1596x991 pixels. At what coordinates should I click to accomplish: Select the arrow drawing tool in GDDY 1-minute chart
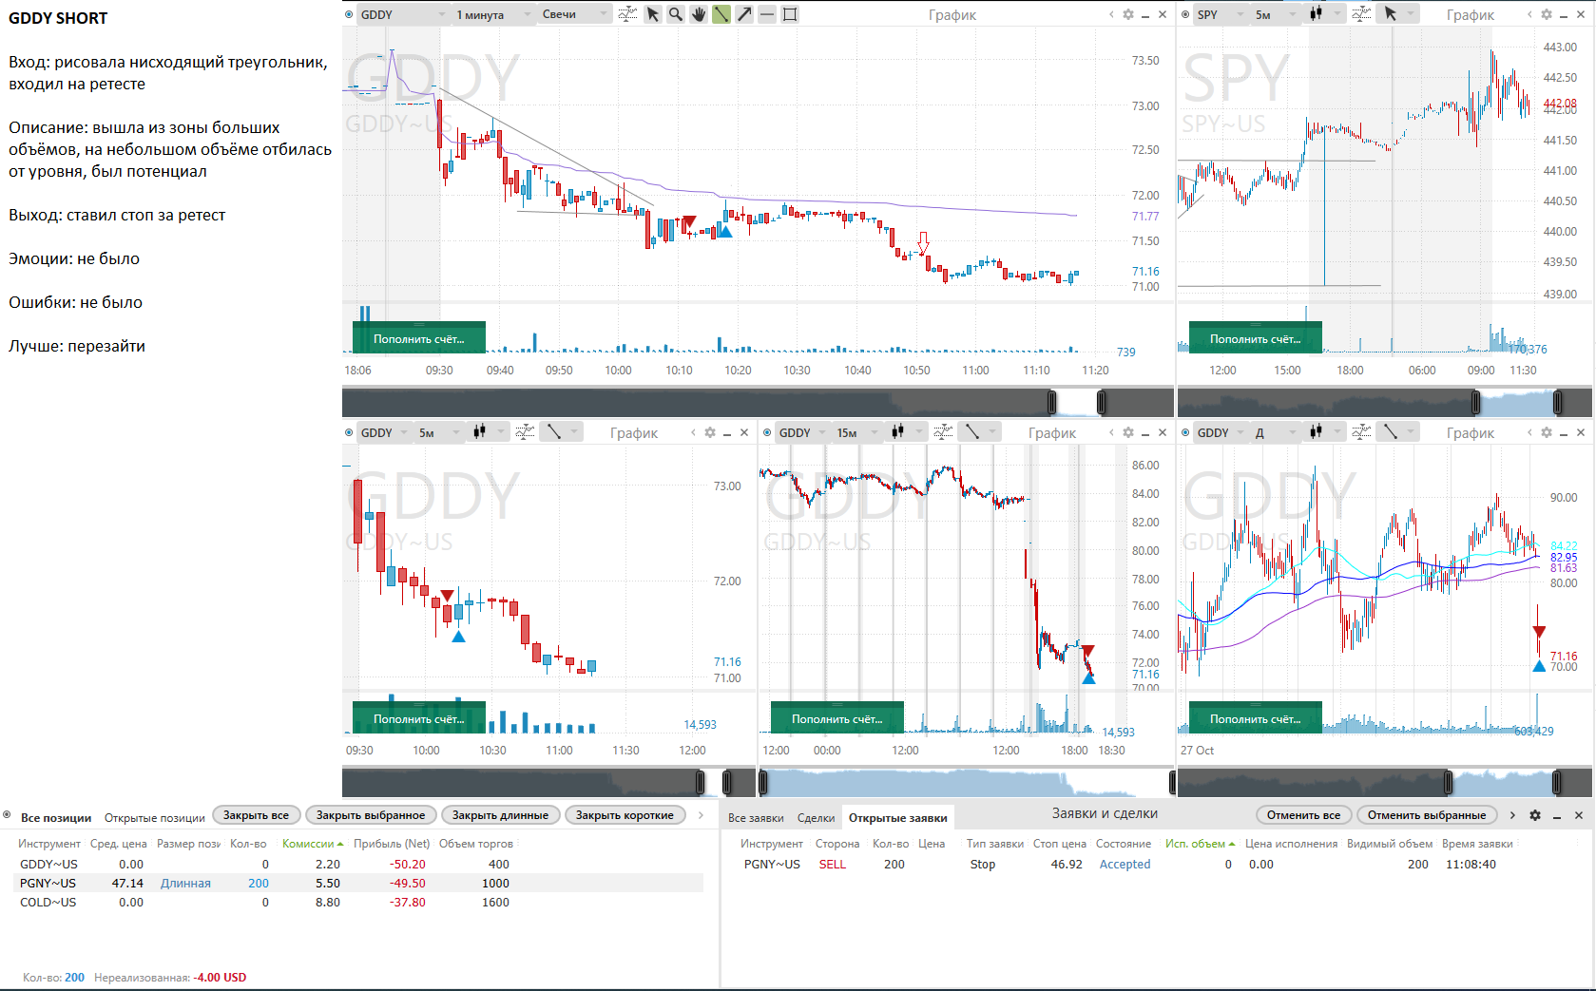(x=744, y=14)
